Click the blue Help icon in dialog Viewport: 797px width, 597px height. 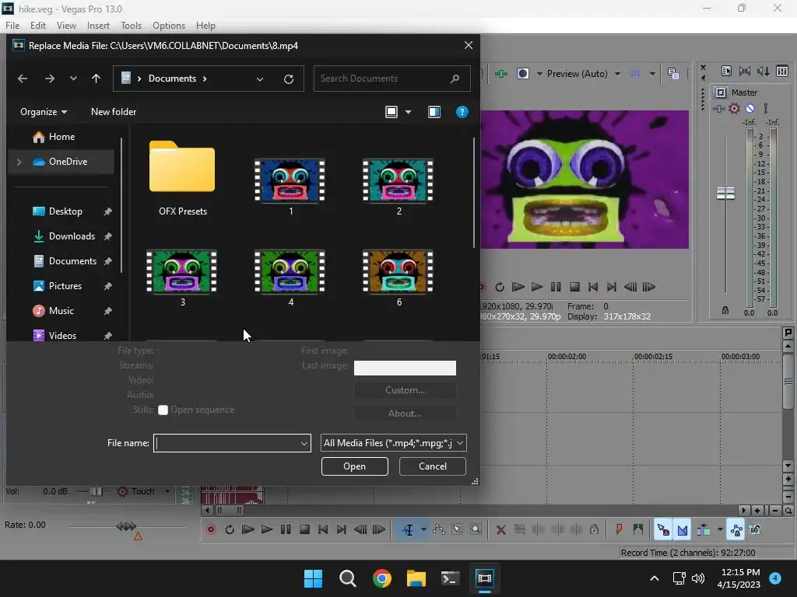click(x=462, y=112)
